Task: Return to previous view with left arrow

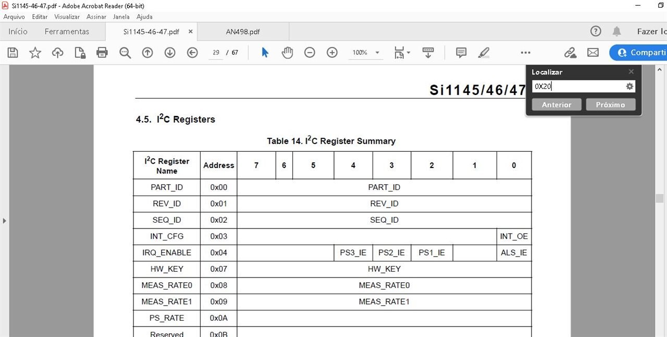Action: 192,53
